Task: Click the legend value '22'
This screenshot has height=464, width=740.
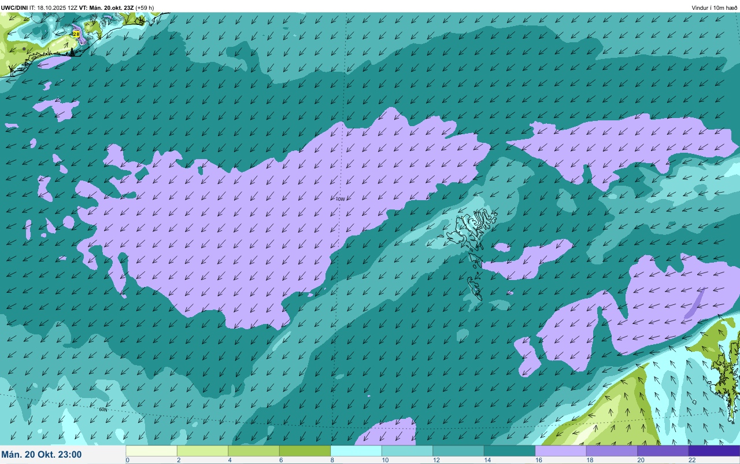Action: 692,461
